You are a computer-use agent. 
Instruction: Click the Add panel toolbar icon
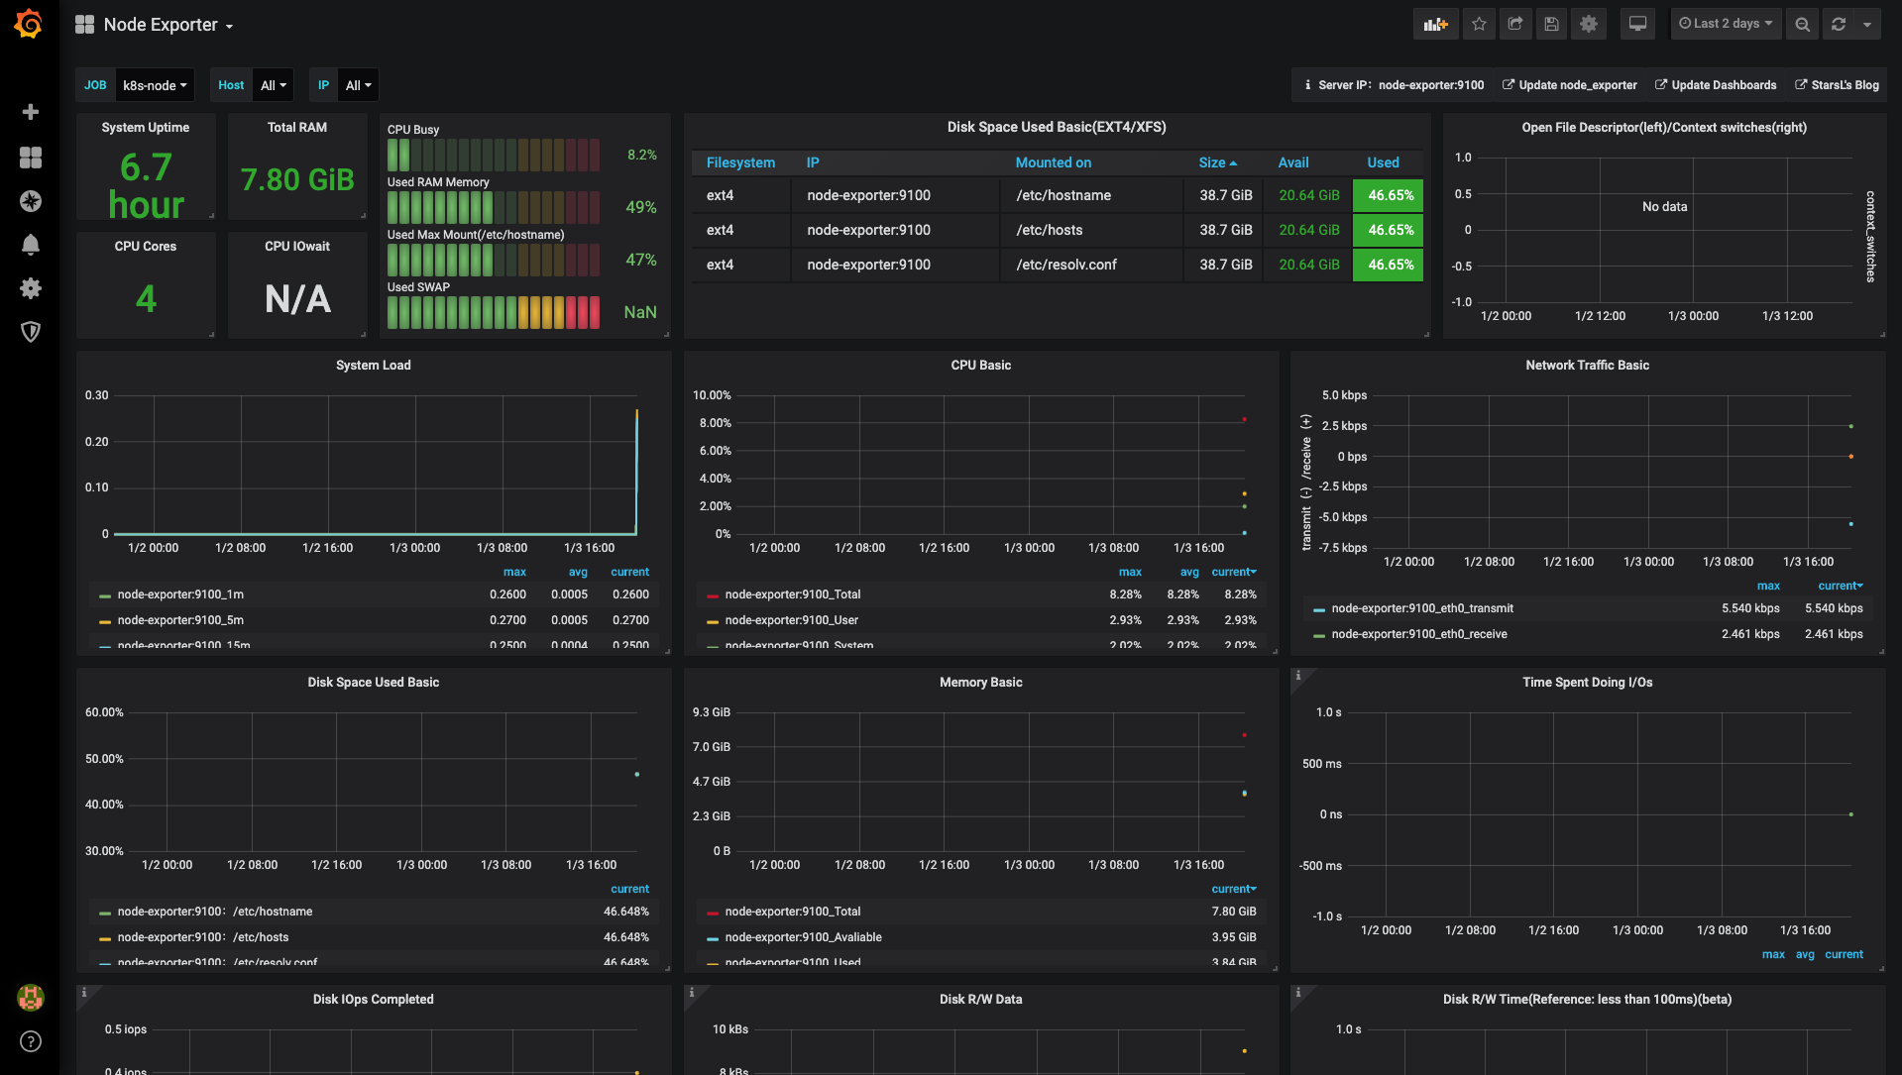tap(1435, 24)
